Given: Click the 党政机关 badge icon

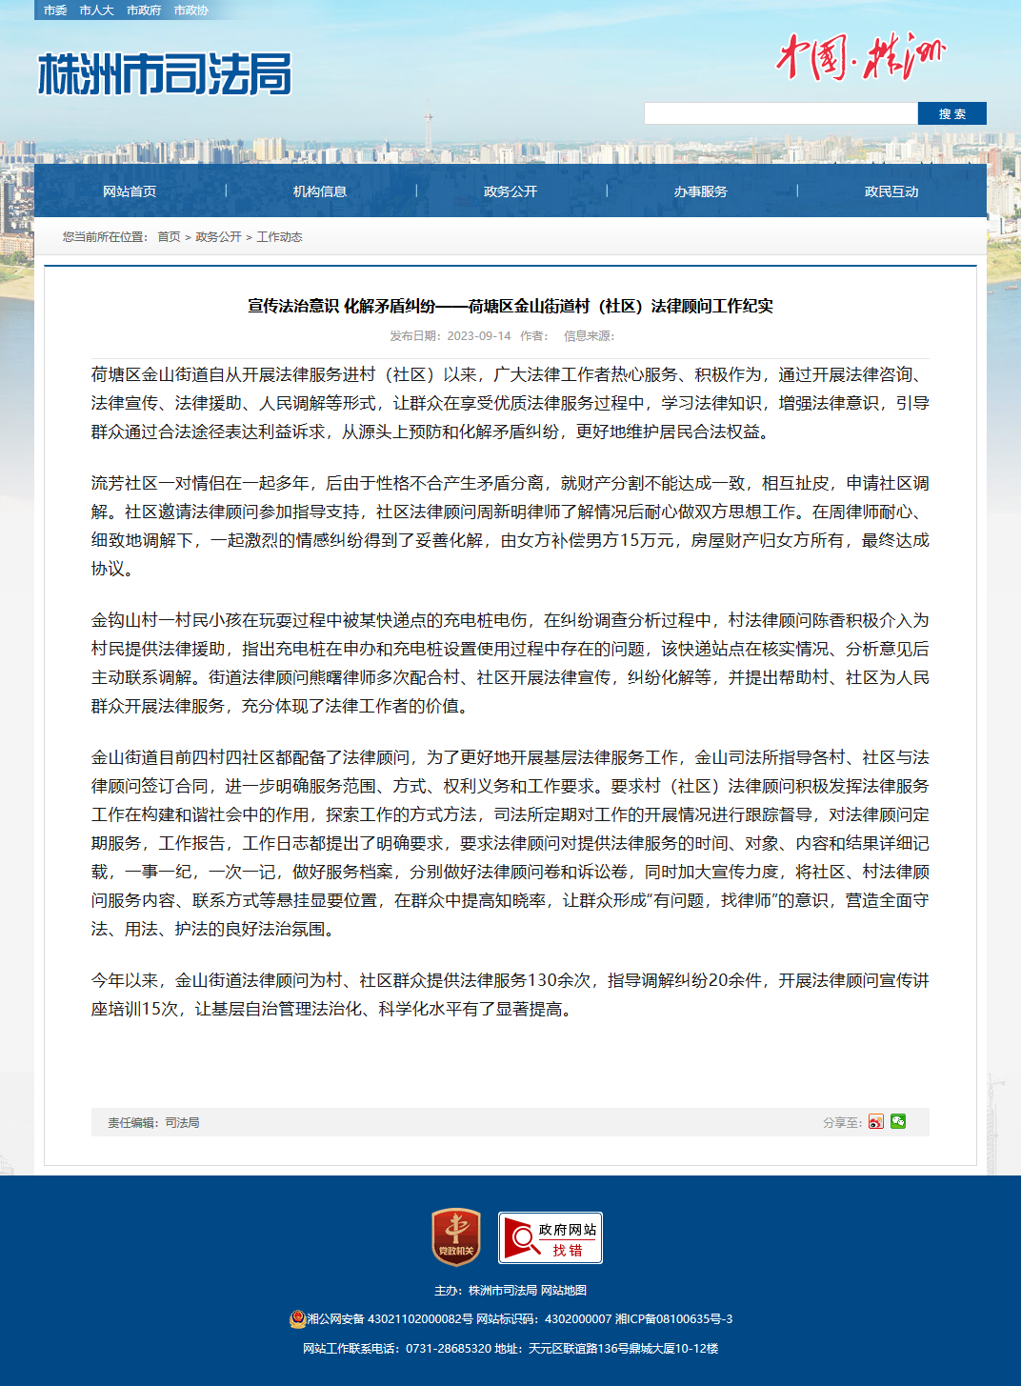Looking at the screenshot, I should tap(456, 1237).
